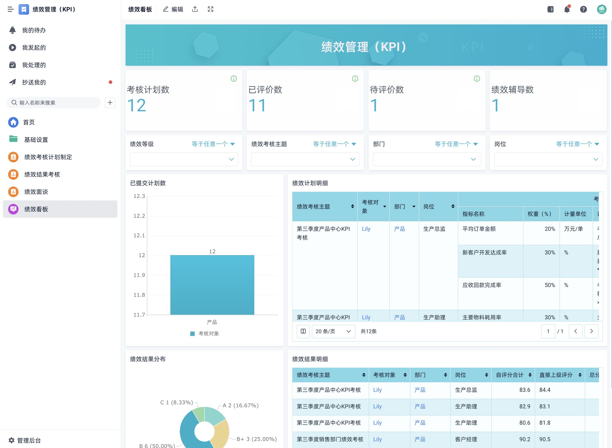The image size is (612, 448).
Task: Change page size via the 20条/页 dropdown
Action: coord(333,331)
